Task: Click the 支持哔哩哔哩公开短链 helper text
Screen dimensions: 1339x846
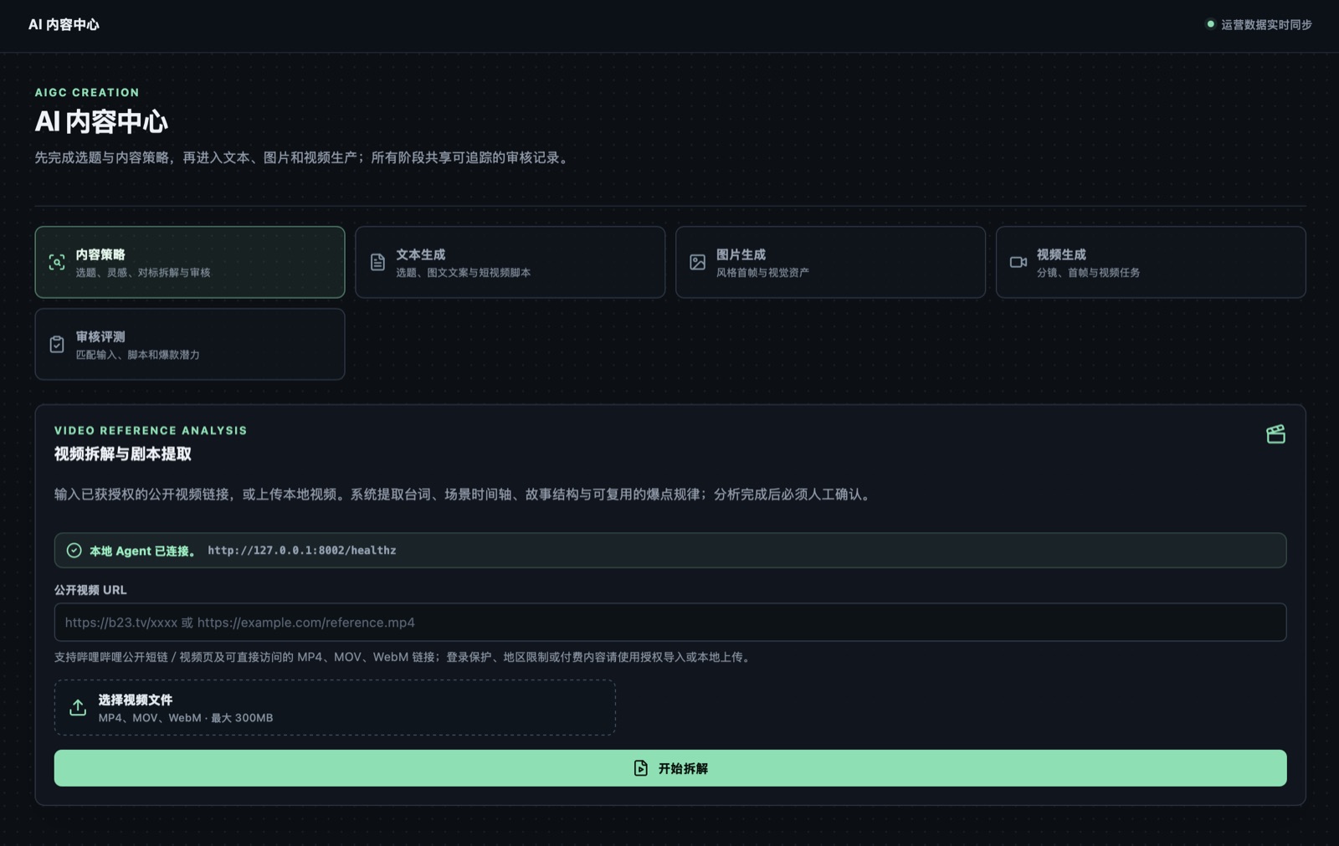Action: pyautogui.click(x=404, y=658)
